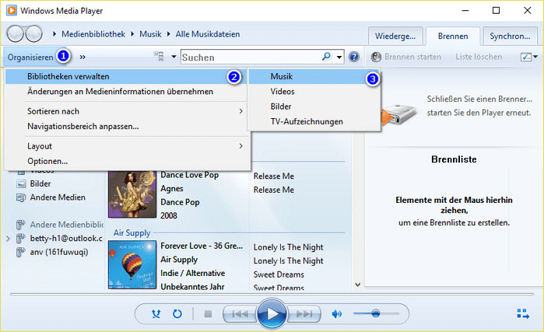Click the playback seek bar
544x332 pixels.
click(272, 294)
